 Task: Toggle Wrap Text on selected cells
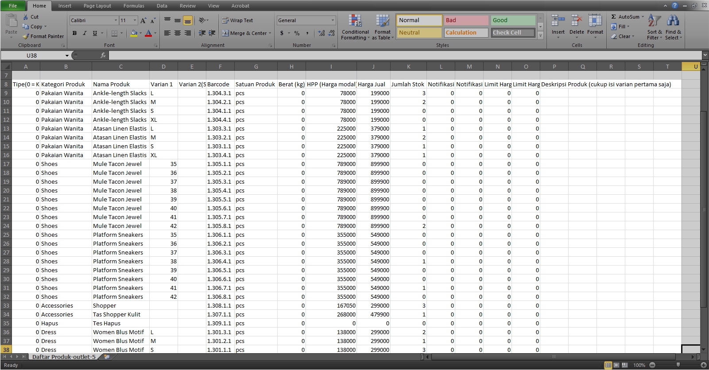click(x=237, y=20)
